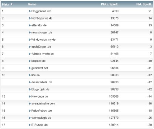
Task: Click arrow icon beside fulanos-worte de
Action: tap(29, 54)
